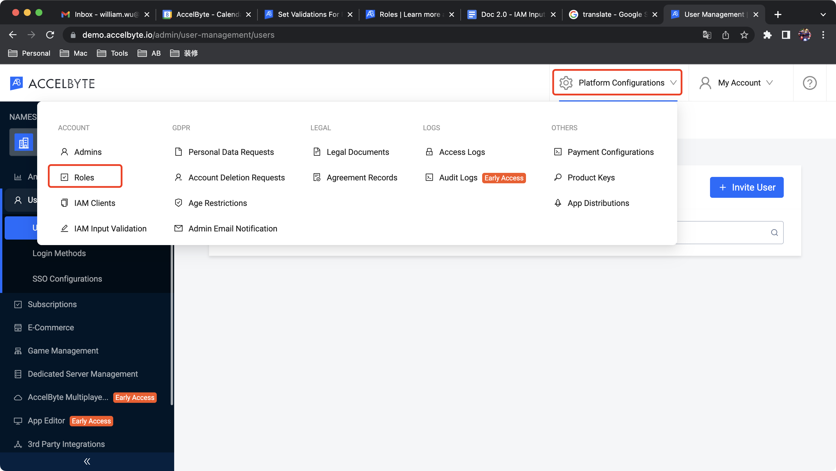Click the 3rd Party Integrations icon
This screenshot has height=471, width=836.
tap(18, 444)
